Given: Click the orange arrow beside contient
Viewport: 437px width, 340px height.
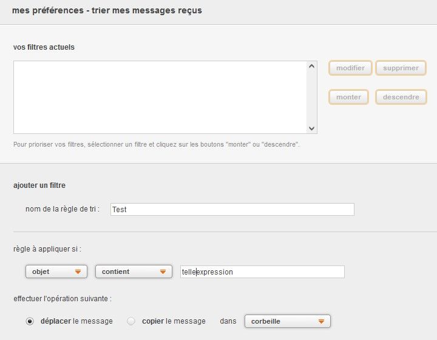Looking at the screenshot, I should click(163, 272).
